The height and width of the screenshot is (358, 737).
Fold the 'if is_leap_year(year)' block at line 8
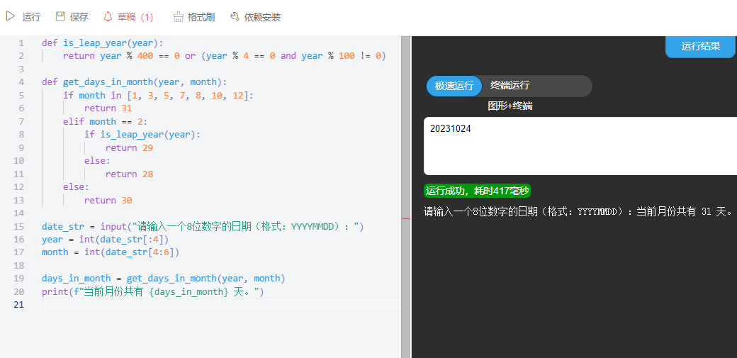click(34, 135)
